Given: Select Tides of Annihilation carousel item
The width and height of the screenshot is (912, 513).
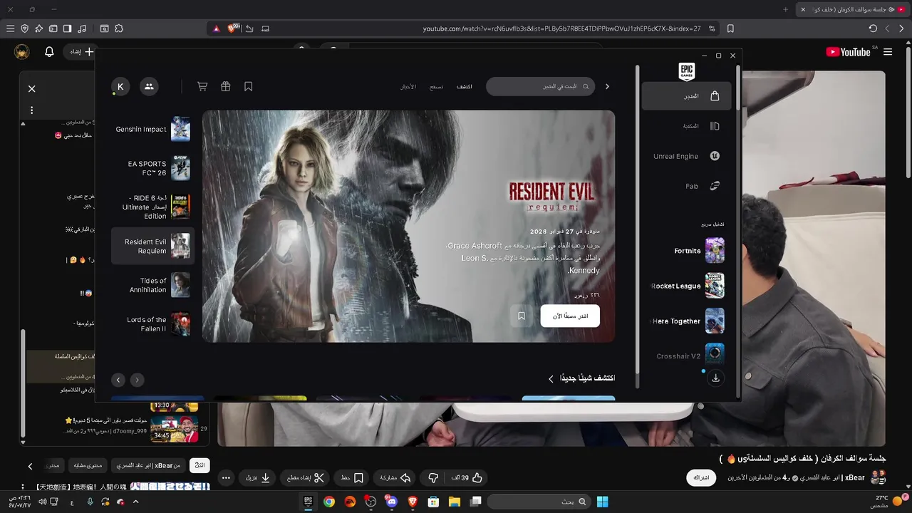Looking at the screenshot, I should click(152, 285).
